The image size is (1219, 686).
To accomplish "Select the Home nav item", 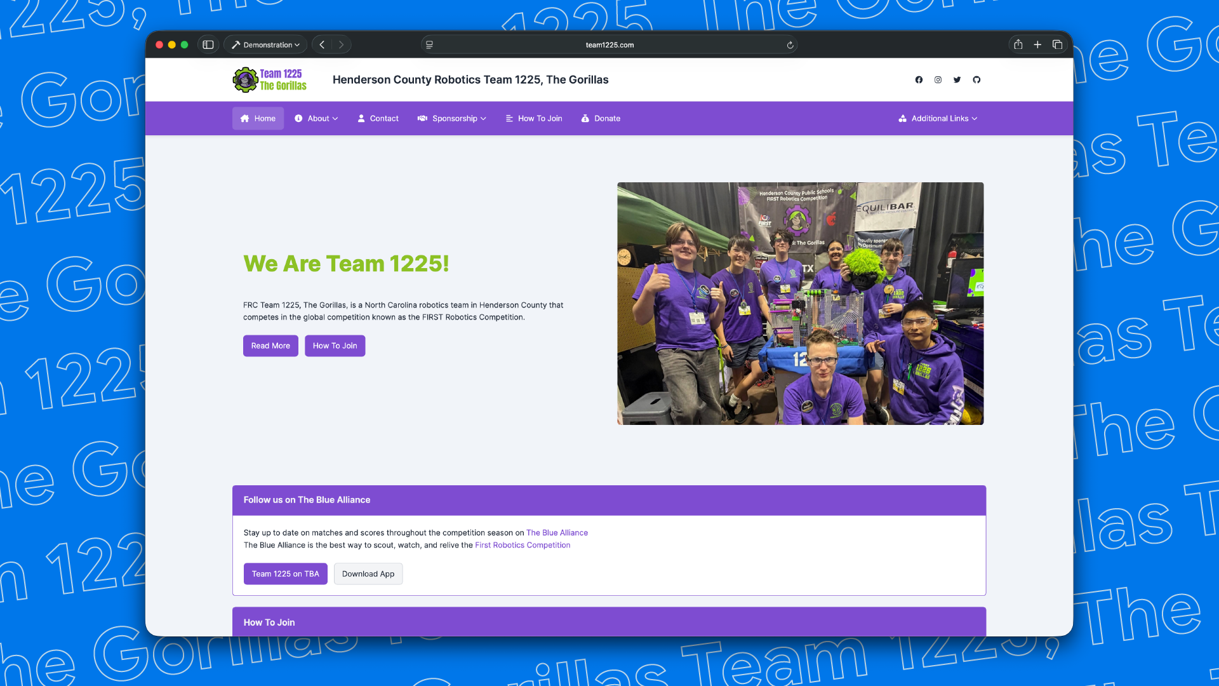I will 258,119.
